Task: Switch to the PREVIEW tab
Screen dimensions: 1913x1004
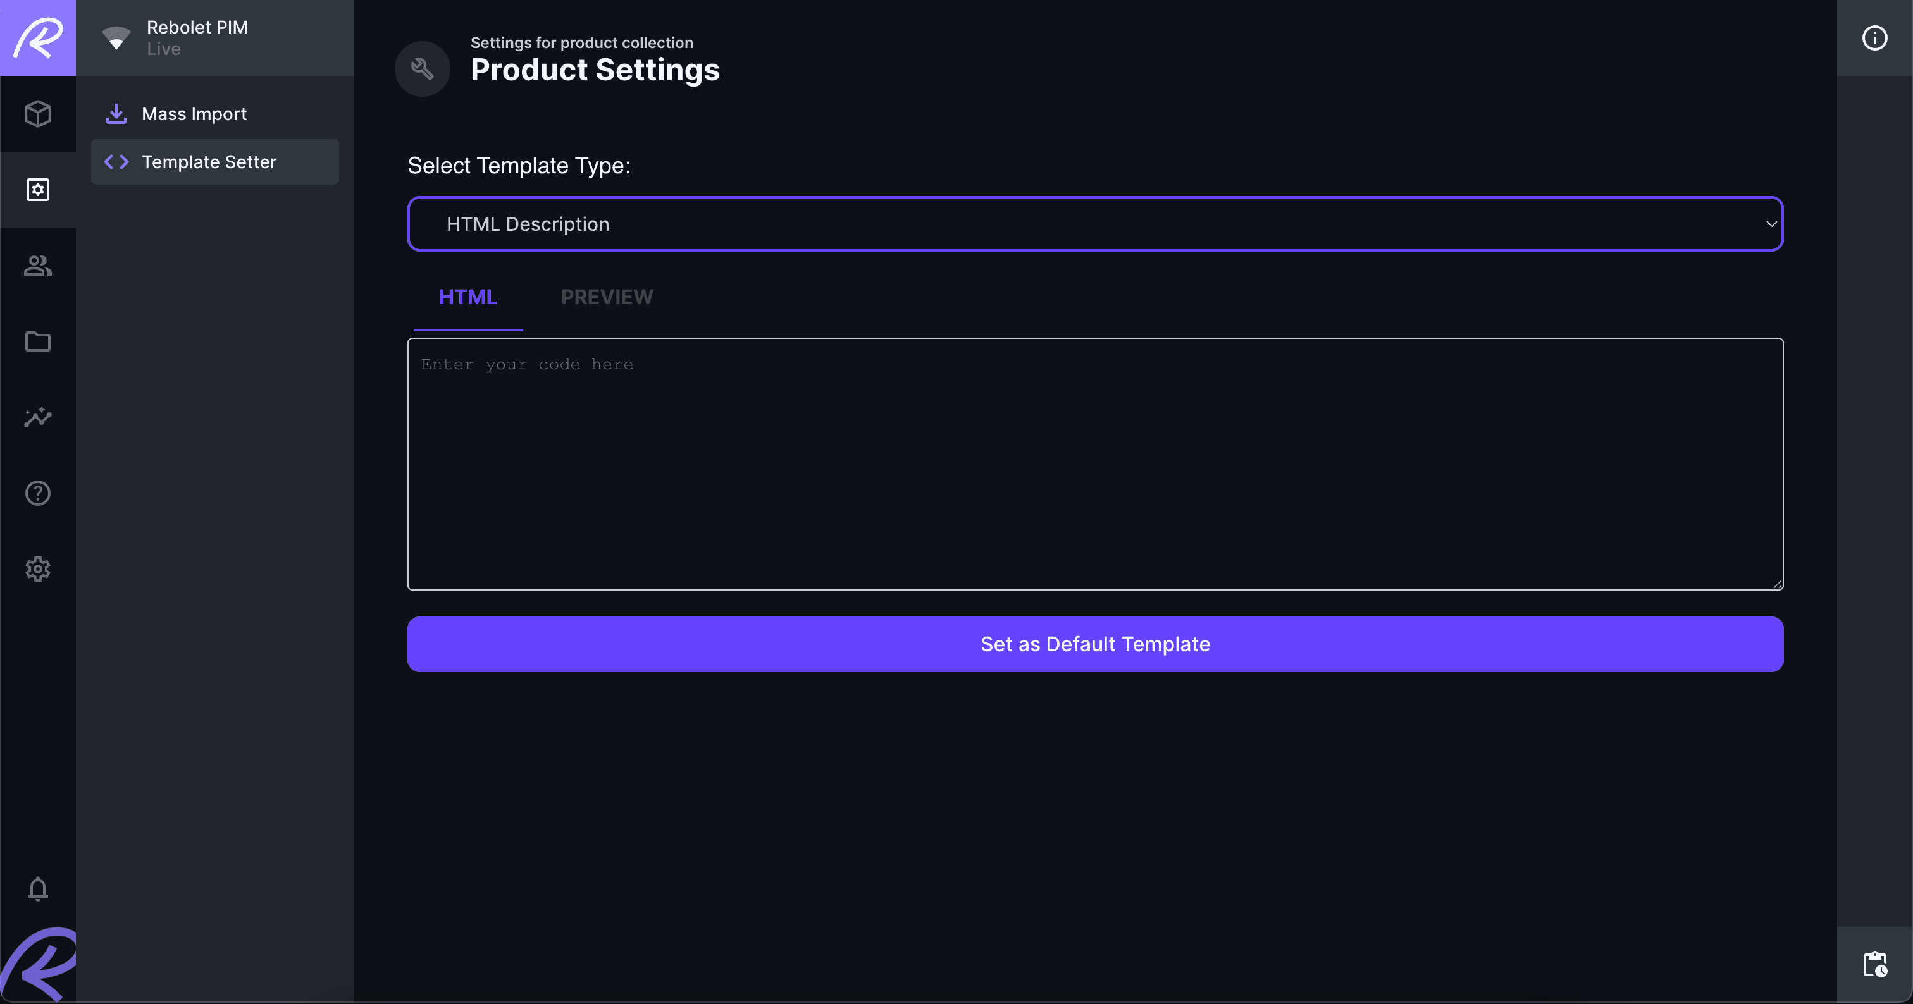Action: (607, 297)
